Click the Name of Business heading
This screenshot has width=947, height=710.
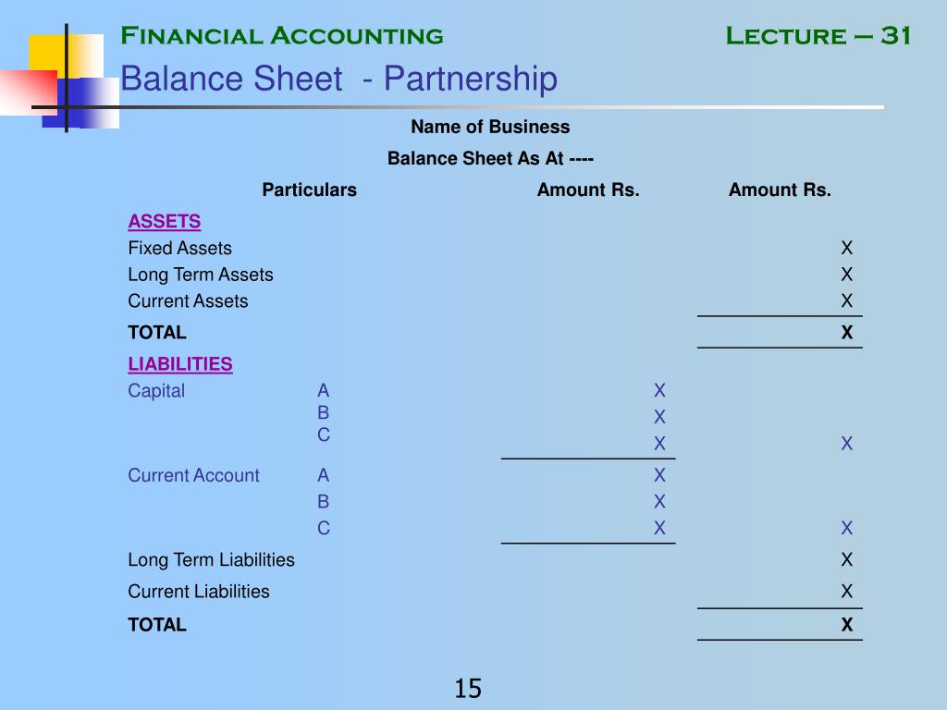tap(490, 127)
